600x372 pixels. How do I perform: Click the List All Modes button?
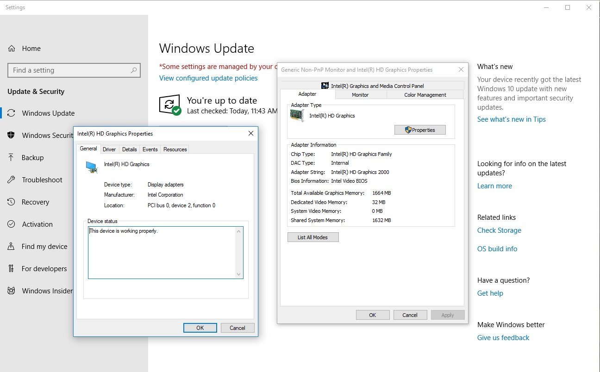313,237
